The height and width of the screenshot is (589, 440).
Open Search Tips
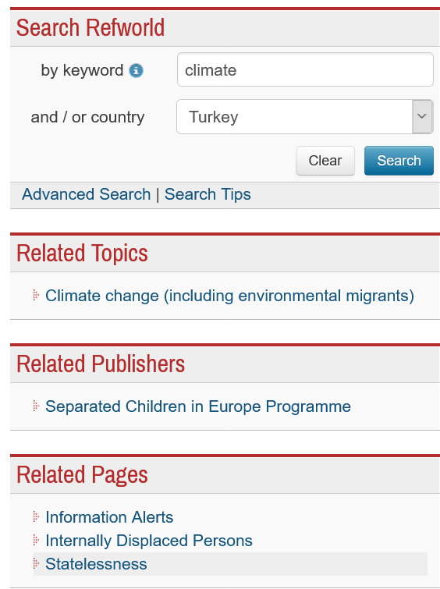point(208,194)
